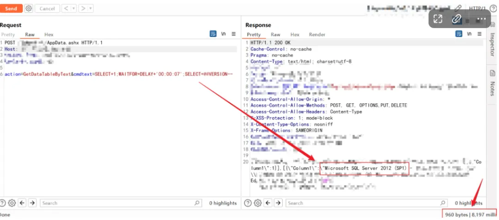Click Pragma: no-cache header
The width and height of the screenshot is (499, 220).
(272, 55)
